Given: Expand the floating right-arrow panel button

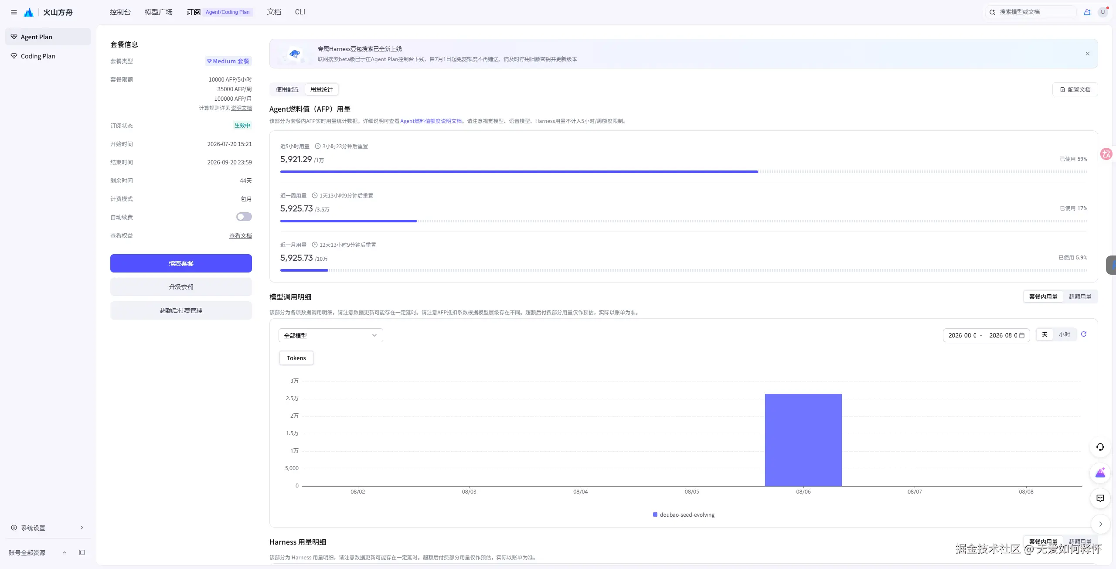Looking at the screenshot, I should tap(1100, 524).
